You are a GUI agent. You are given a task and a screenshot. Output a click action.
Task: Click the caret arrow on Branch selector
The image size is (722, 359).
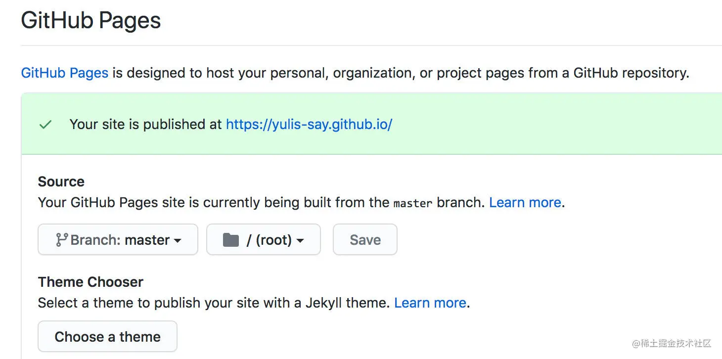point(178,240)
